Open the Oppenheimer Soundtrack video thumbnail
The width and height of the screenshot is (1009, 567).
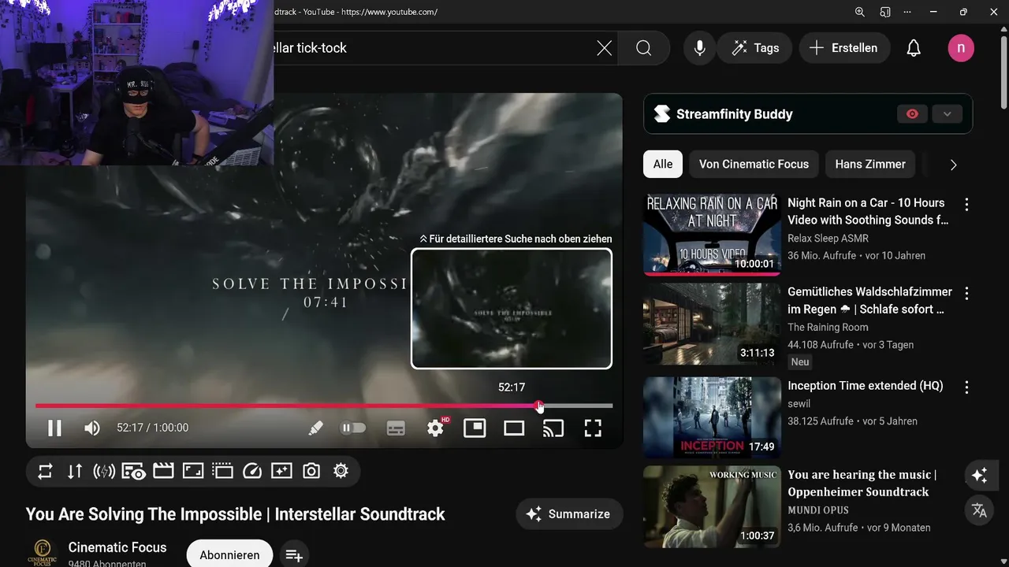pyautogui.click(x=712, y=506)
